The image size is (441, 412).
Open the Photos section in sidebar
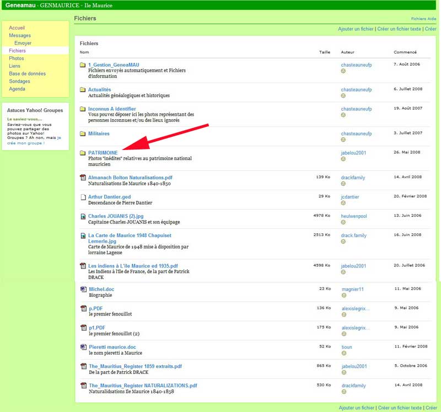pyautogui.click(x=17, y=58)
